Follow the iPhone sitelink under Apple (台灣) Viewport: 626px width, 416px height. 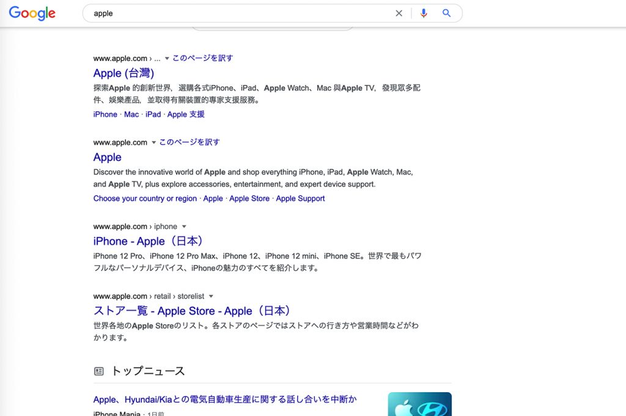pyautogui.click(x=105, y=114)
